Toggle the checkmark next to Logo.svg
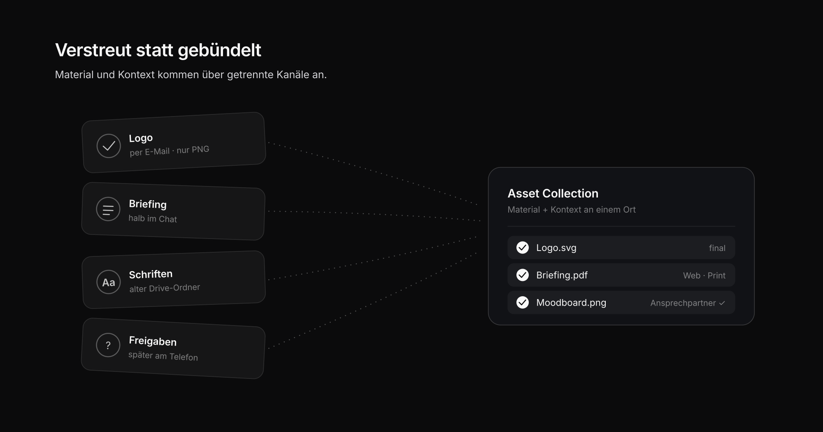The image size is (823, 432). tap(523, 248)
